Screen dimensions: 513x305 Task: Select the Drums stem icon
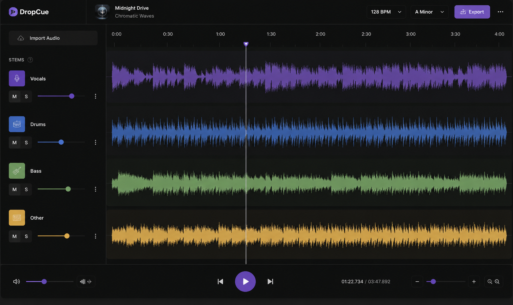[x=17, y=124]
